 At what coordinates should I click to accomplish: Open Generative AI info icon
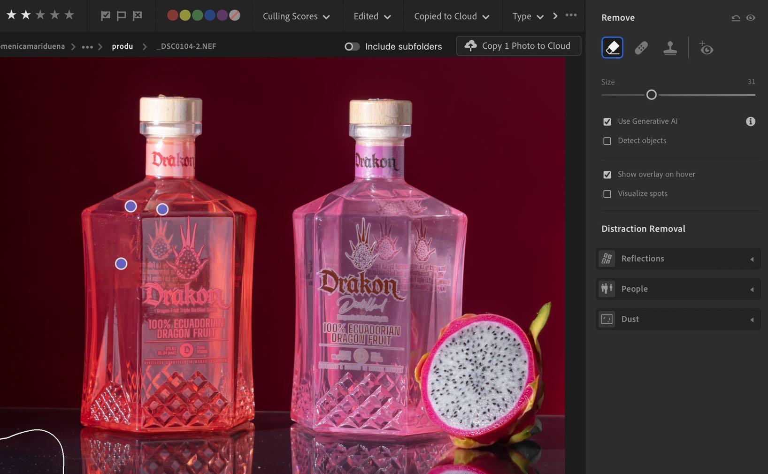pos(751,122)
